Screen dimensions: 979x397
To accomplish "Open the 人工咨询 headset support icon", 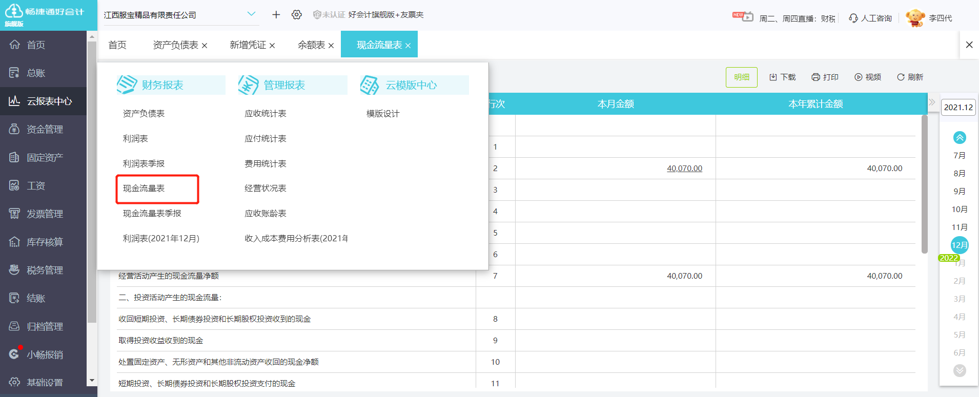I will click(853, 18).
